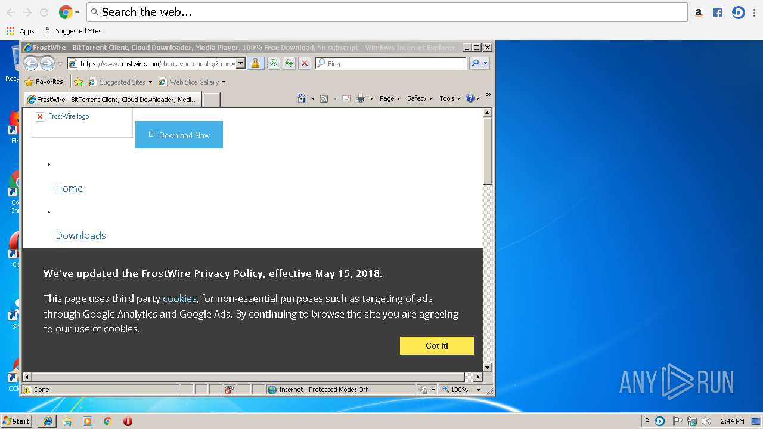The image size is (763, 429).
Task: Open the recent pages dropdown beside Forward
Action: point(60,64)
